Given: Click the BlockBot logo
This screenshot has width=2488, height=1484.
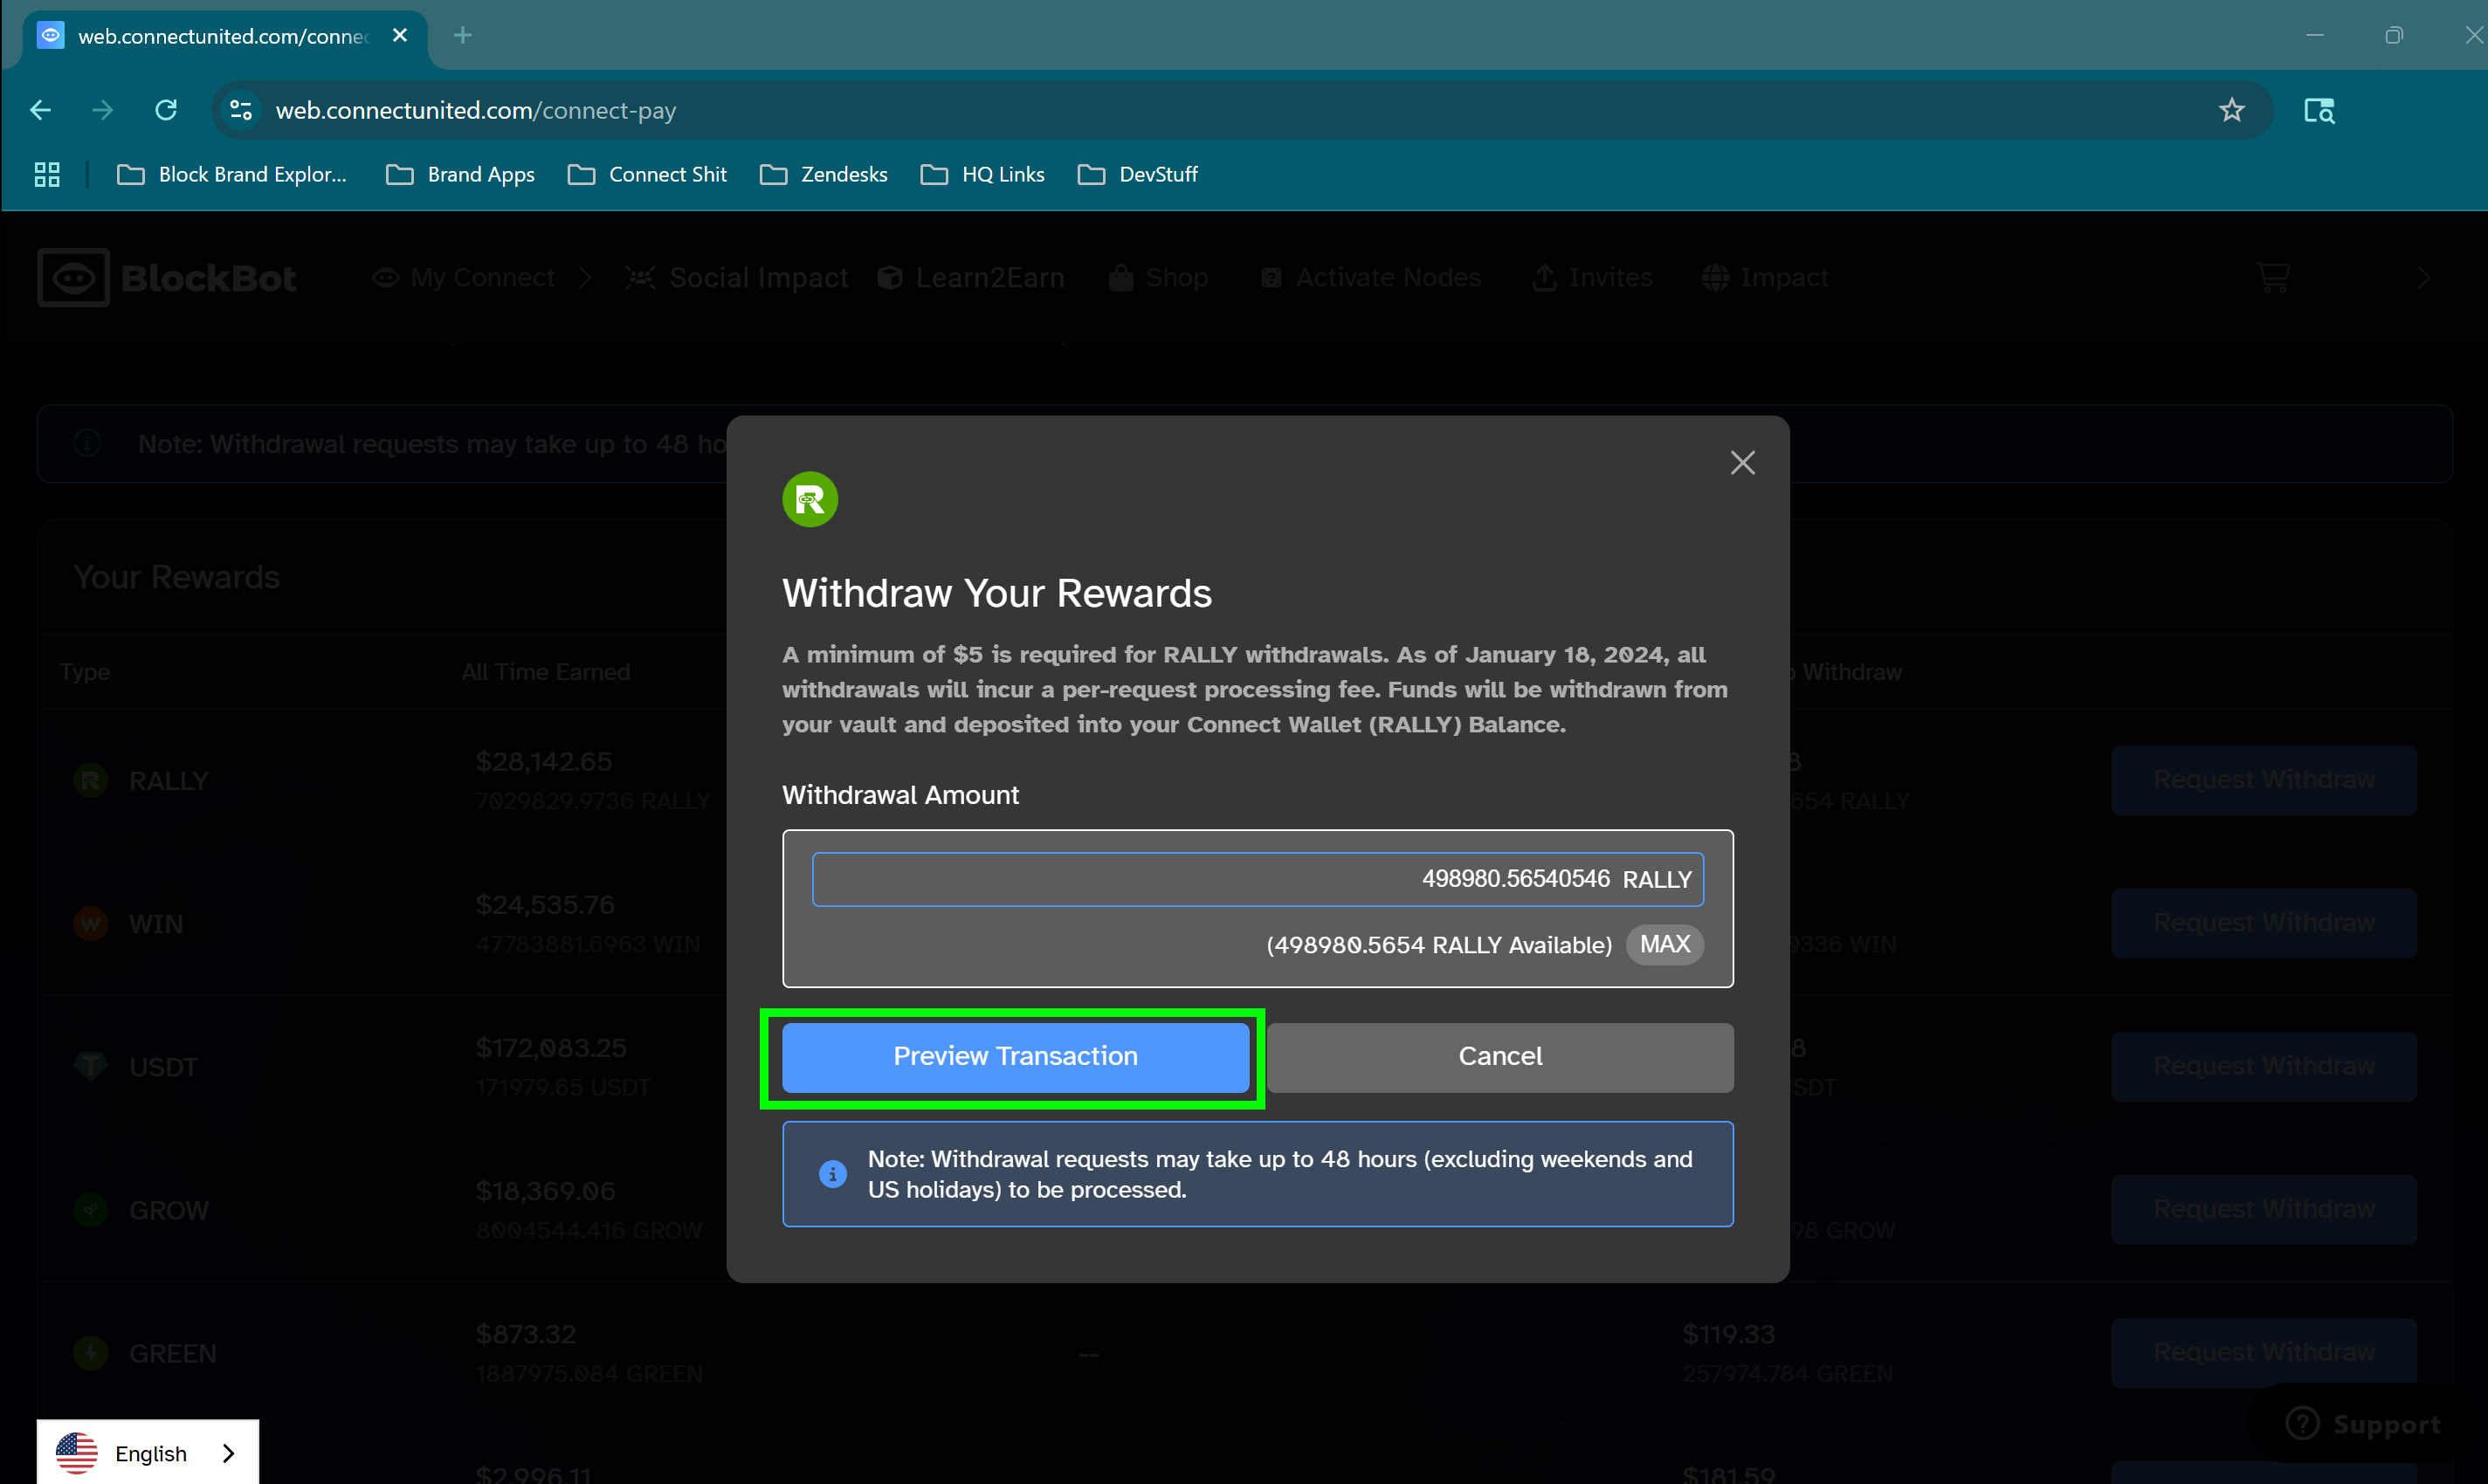Looking at the screenshot, I should (167, 277).
